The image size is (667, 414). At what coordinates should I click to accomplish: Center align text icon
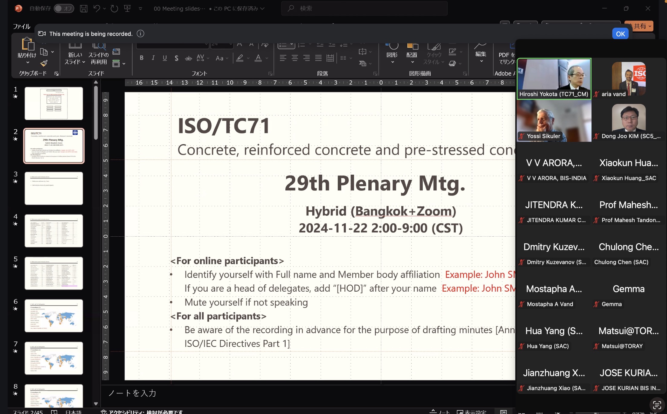pyautogui.click(x=294, y=58)
